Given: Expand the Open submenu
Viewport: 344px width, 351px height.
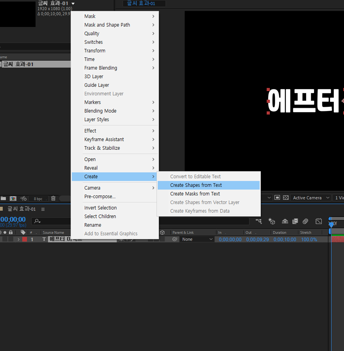Looking at the screenshot, I should tap(115, 159).
